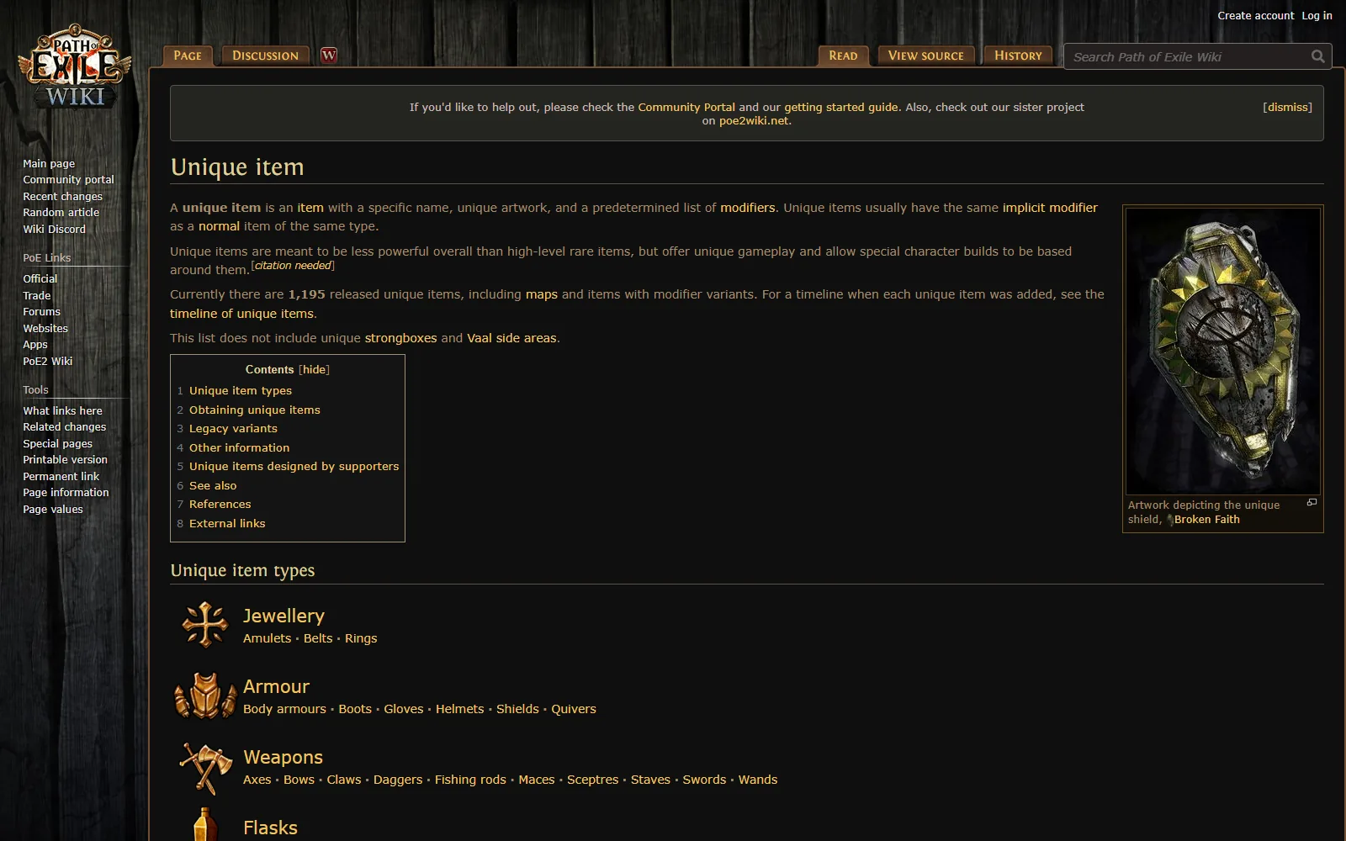Open What links here tool
Viewport: 1346px width, 841px height.
pyautogui.click(x=62, y=410)
